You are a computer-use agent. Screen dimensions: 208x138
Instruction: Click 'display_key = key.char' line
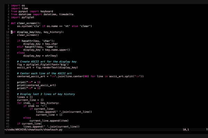click(41, 44)
